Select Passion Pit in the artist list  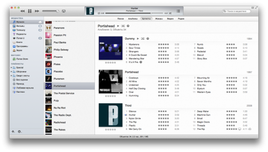[x=69, y=35]
